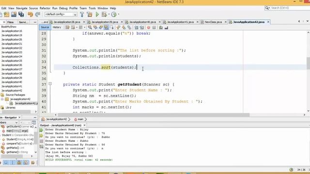310x174 pixels.
Task: Open the Refactor menu
Action: point(45,8)
